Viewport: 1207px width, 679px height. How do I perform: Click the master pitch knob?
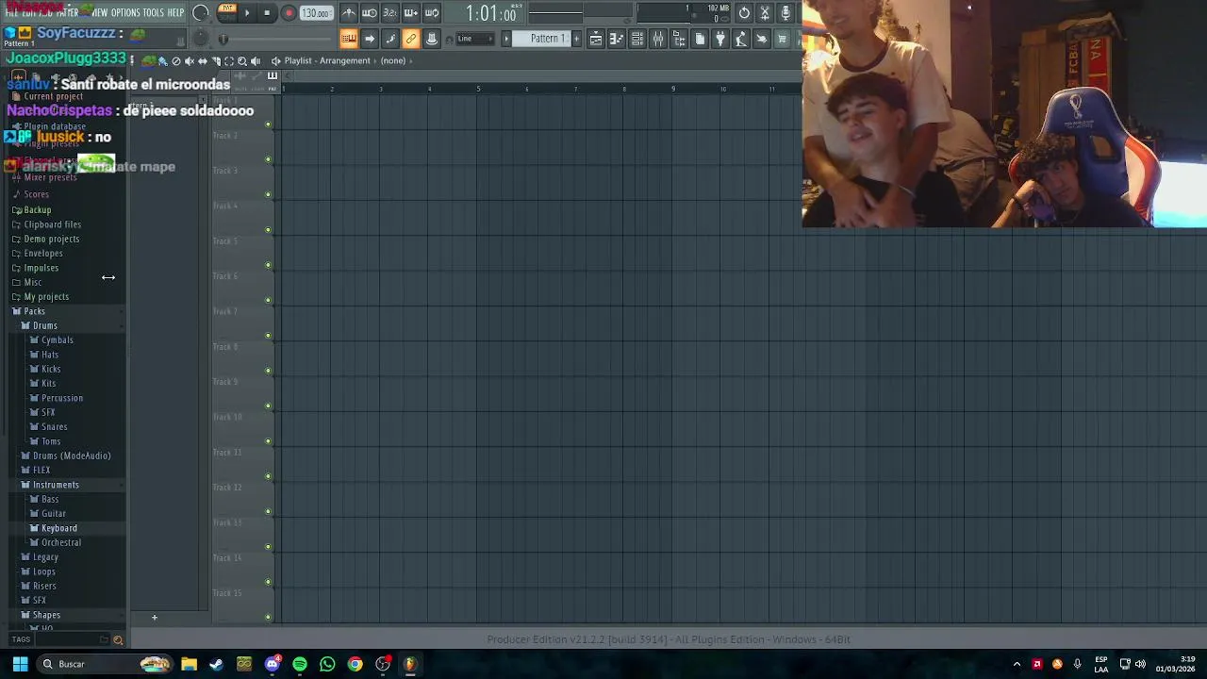(200, 39)
